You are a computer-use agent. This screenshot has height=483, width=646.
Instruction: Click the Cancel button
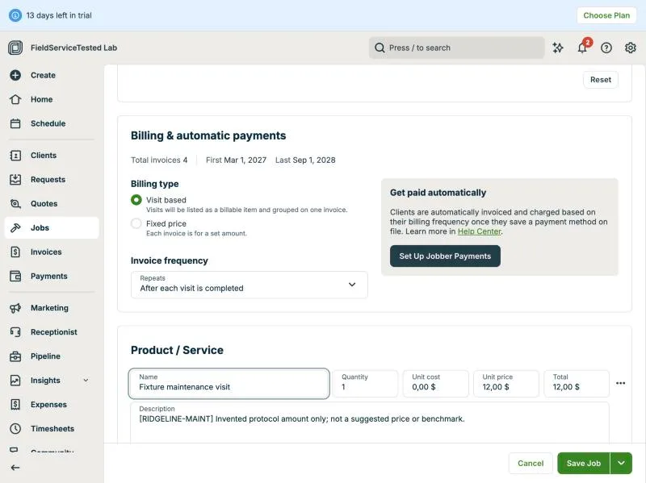(531, 464)
